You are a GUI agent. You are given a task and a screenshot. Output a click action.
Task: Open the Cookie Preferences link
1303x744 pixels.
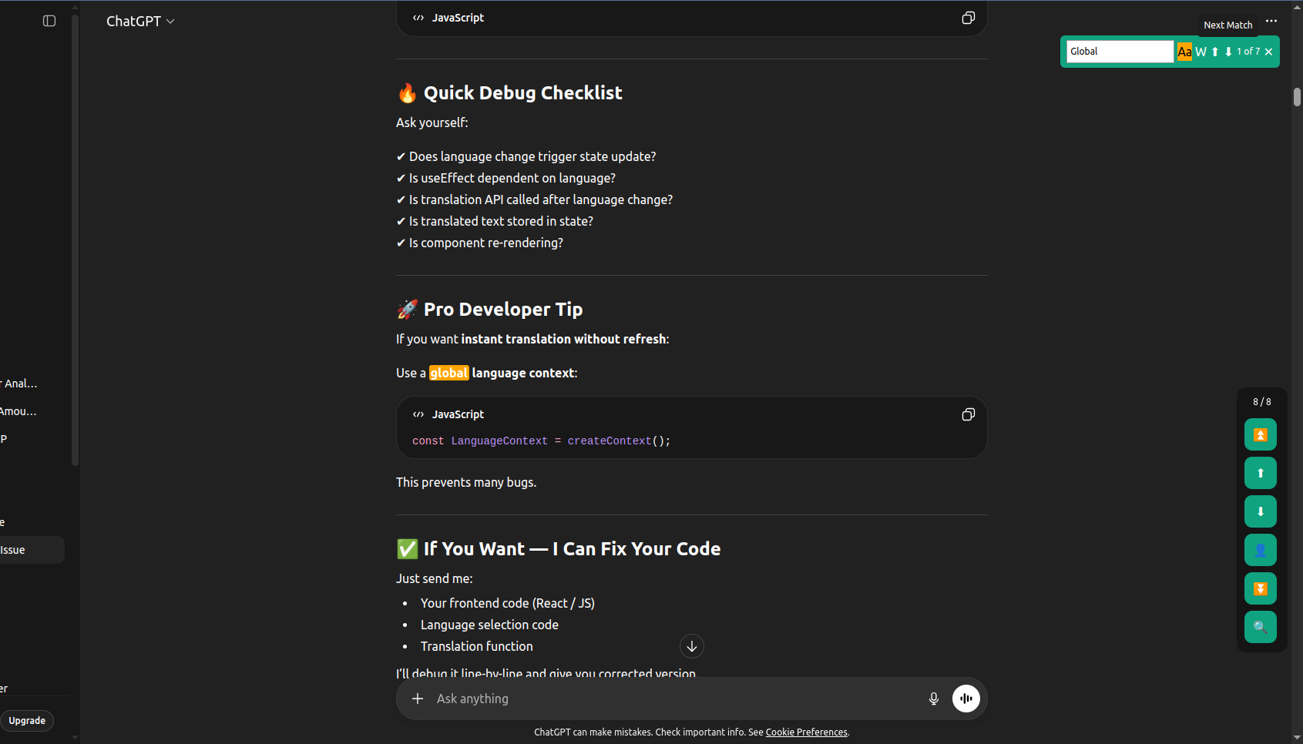806,732
